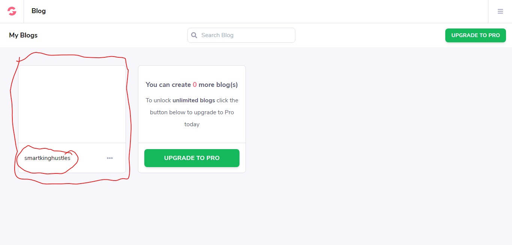Focus the Search Blog input field
Screen dimensions: 512x245
click(241, 35)
